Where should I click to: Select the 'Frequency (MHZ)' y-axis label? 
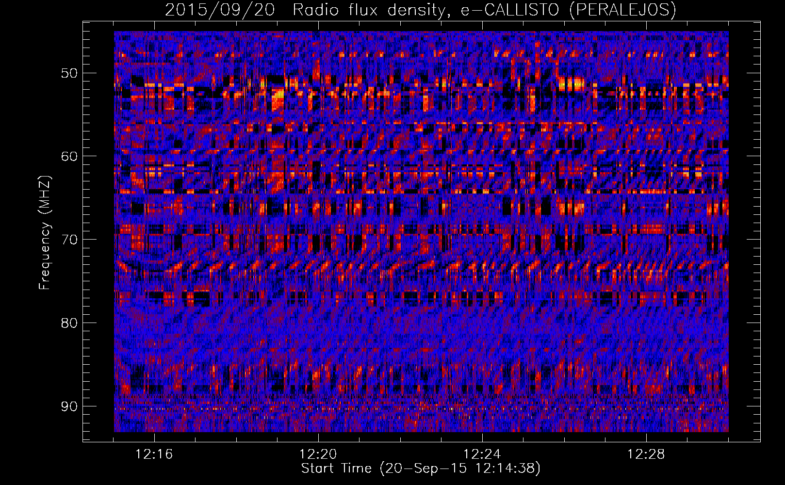point(45,232)
